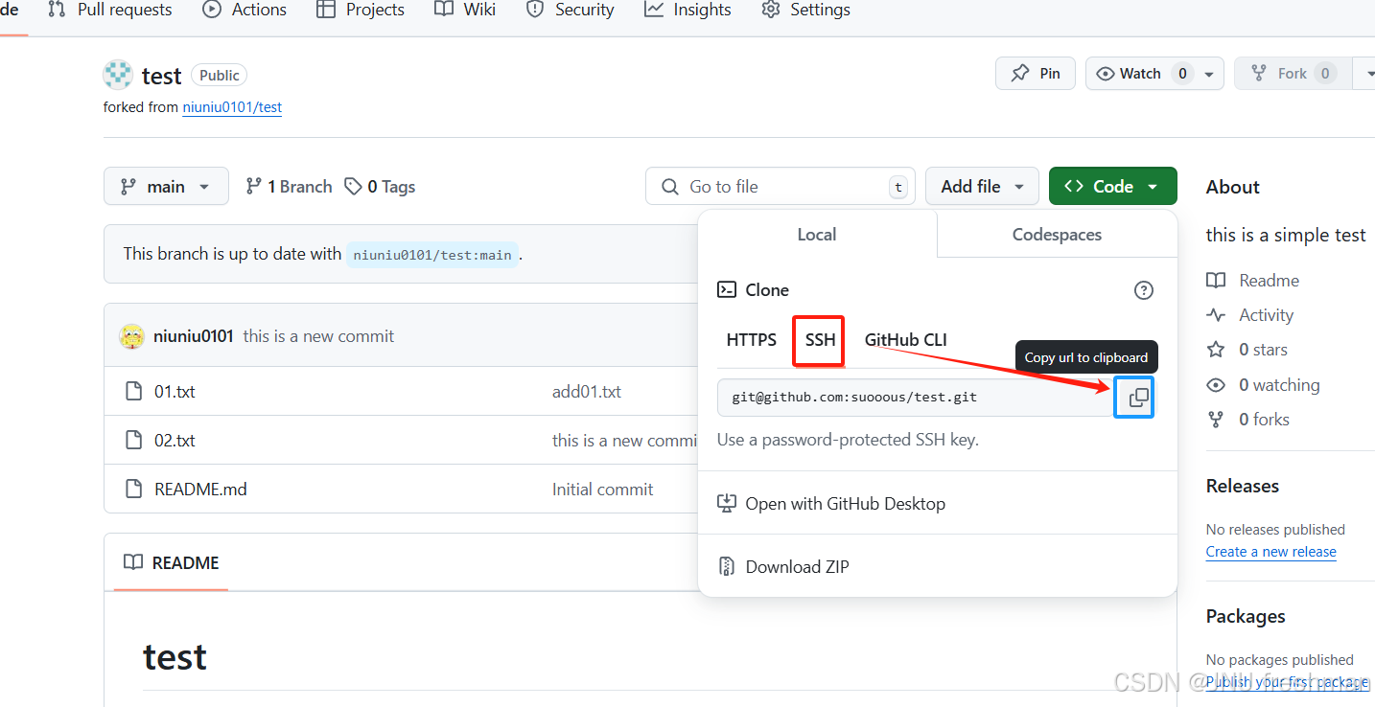Open the Insights tab

tap(687, 10)
